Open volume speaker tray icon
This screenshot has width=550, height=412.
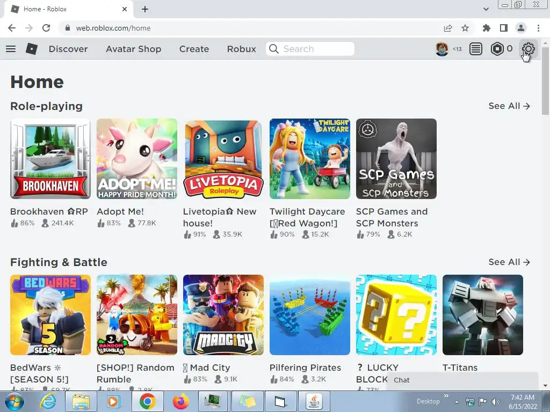(x=496, y=401)
